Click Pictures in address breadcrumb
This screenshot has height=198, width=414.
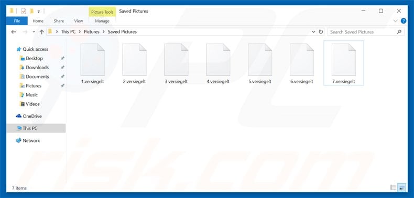pyautogui.click(x=92, y=32)
